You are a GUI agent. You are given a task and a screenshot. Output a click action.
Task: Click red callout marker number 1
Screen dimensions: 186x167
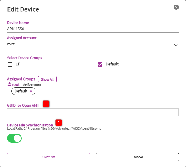coord(46,104)
